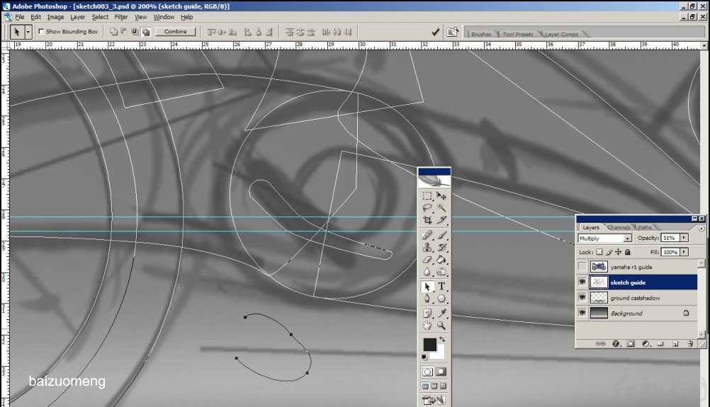Enable Show Bounding Box checkbox
The height and width of the screenshot is (407, 710).
coord(41,31)
